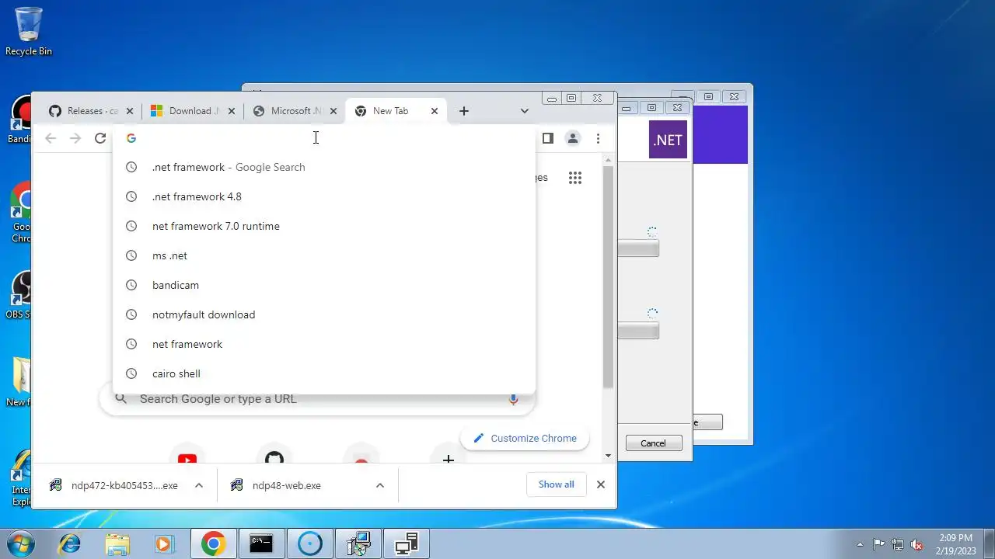Open the Windows Start orb
995x559 pixels.
point(21,544)
